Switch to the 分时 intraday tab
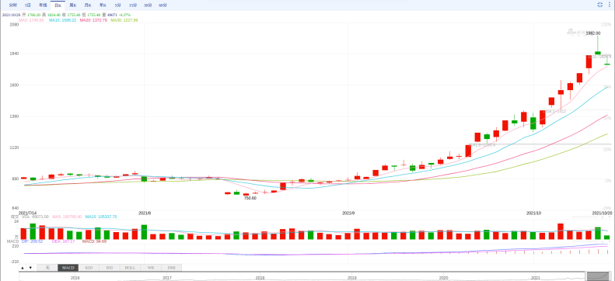 point(13,5)
